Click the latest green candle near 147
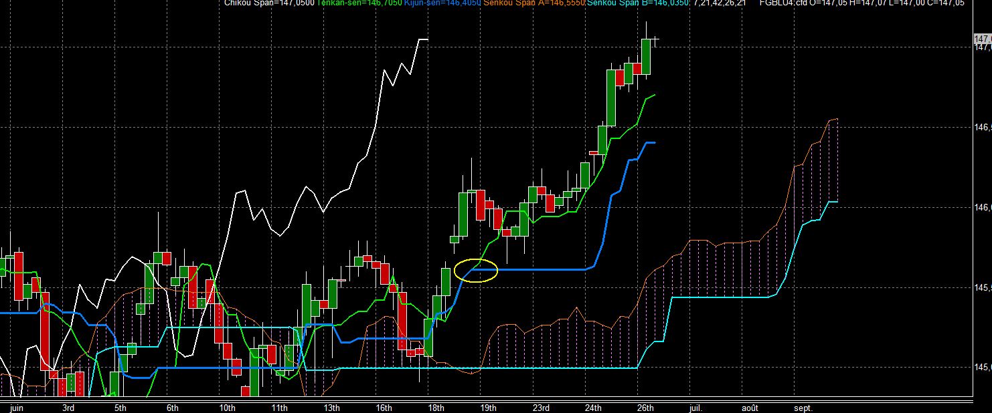This screenshot has width=992, height=413. 646,57
